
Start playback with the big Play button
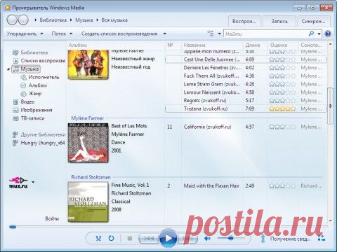[x=168, y=238]
